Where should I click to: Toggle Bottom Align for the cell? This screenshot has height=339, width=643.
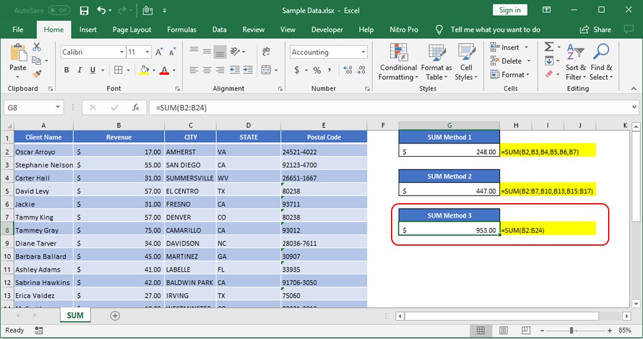220,51
